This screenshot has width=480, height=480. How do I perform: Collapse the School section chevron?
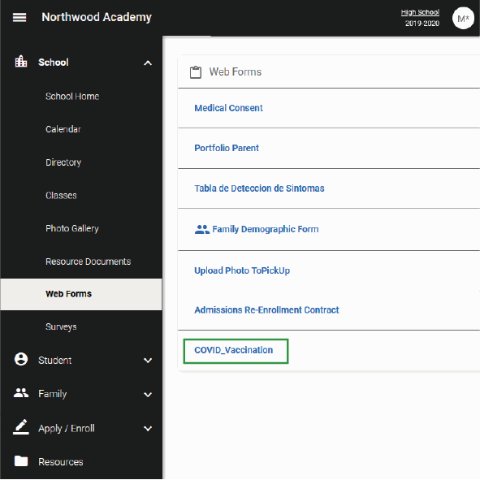pyautogui.click(x=148, y=63)
